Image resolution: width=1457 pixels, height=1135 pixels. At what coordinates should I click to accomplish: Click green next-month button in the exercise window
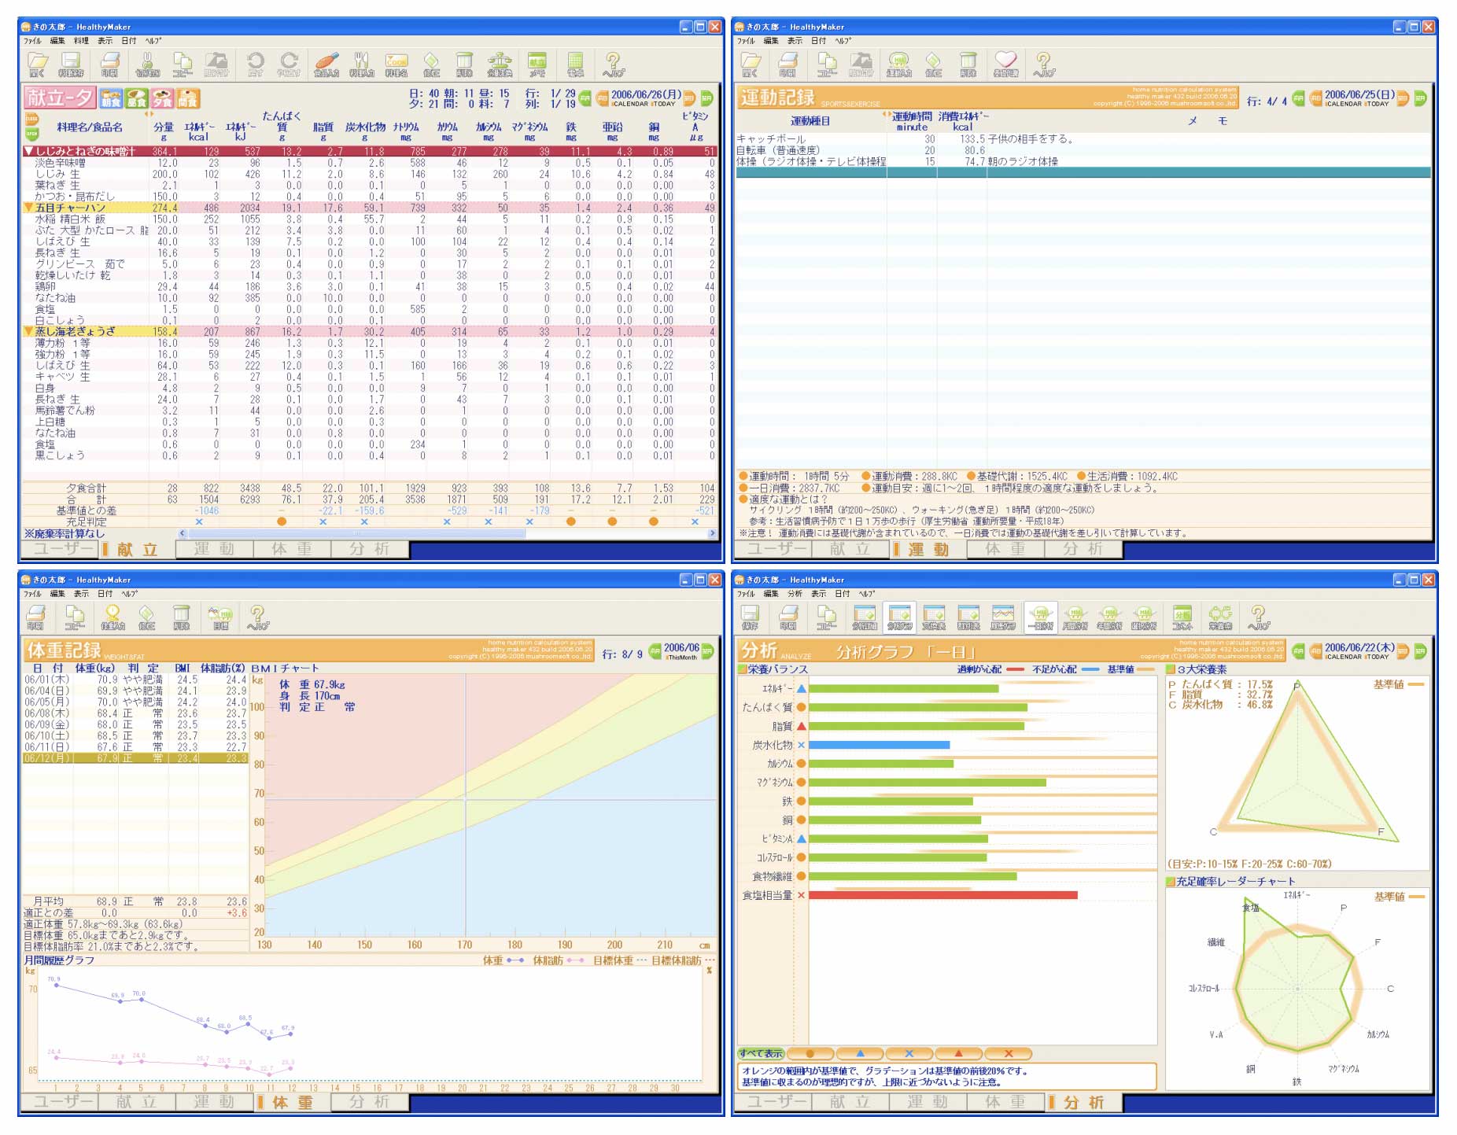point(1420,98)
